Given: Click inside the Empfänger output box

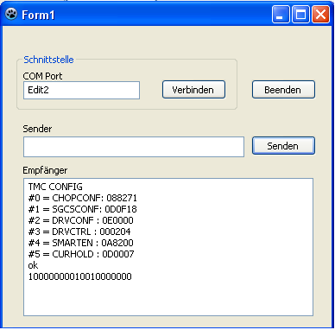Looking at the screenshot, I should (x=168, y=247).
